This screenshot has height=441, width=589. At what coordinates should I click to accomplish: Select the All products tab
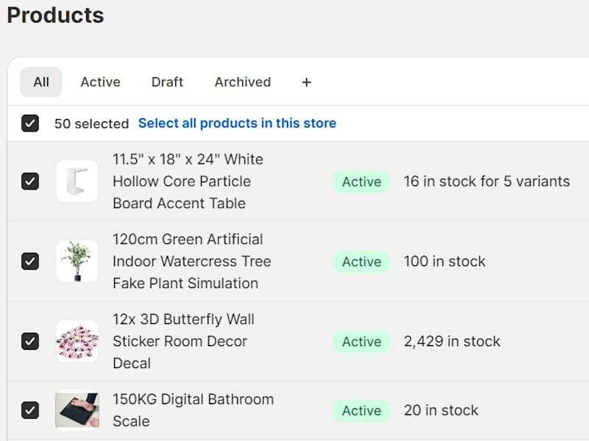click(41, 82)
